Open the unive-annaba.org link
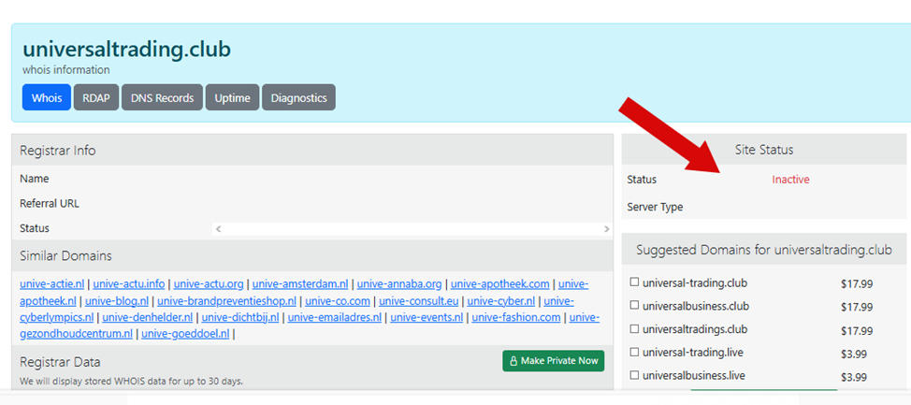911x405 pixels. click(399, 284)
